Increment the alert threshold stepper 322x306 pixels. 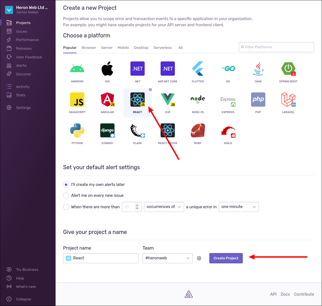click(137, 205)
